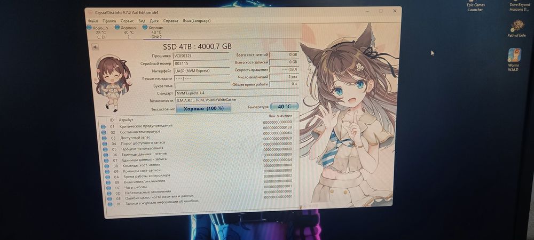Click status orb for Единицы данных - чтение
The width and height of the screenshot is (534, 240).
pos(106,155)
